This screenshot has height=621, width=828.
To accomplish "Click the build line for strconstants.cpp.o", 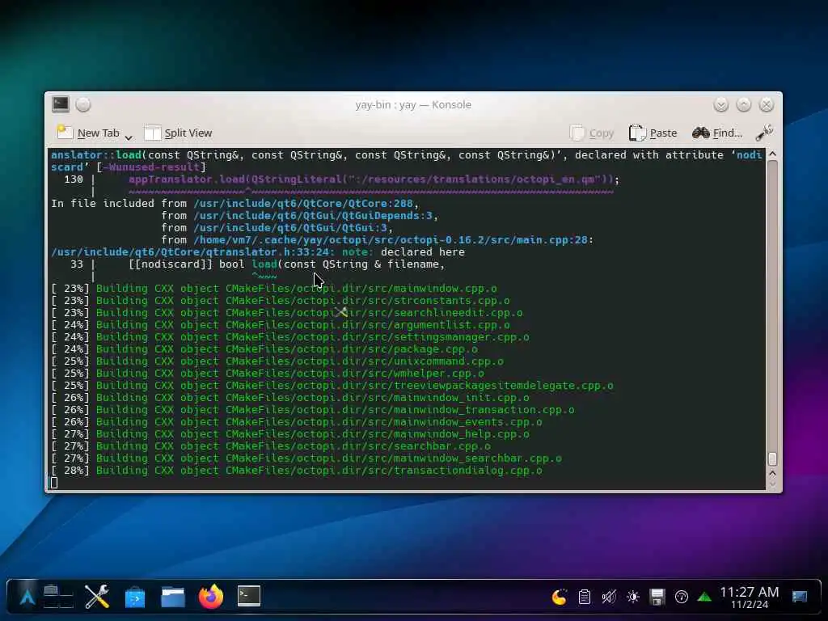I will [280, 301].
